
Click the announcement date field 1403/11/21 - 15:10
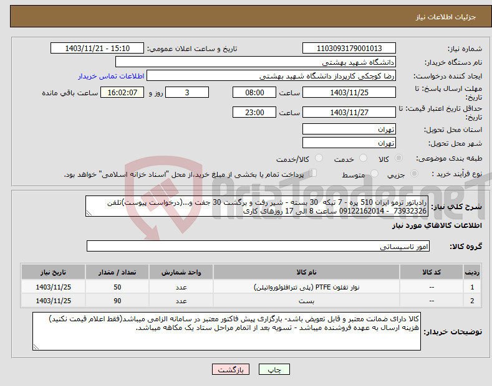[x=97, y=49]
